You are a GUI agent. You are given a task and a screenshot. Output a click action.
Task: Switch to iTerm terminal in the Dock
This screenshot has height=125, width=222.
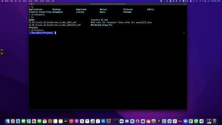click(x=116, y=121)
